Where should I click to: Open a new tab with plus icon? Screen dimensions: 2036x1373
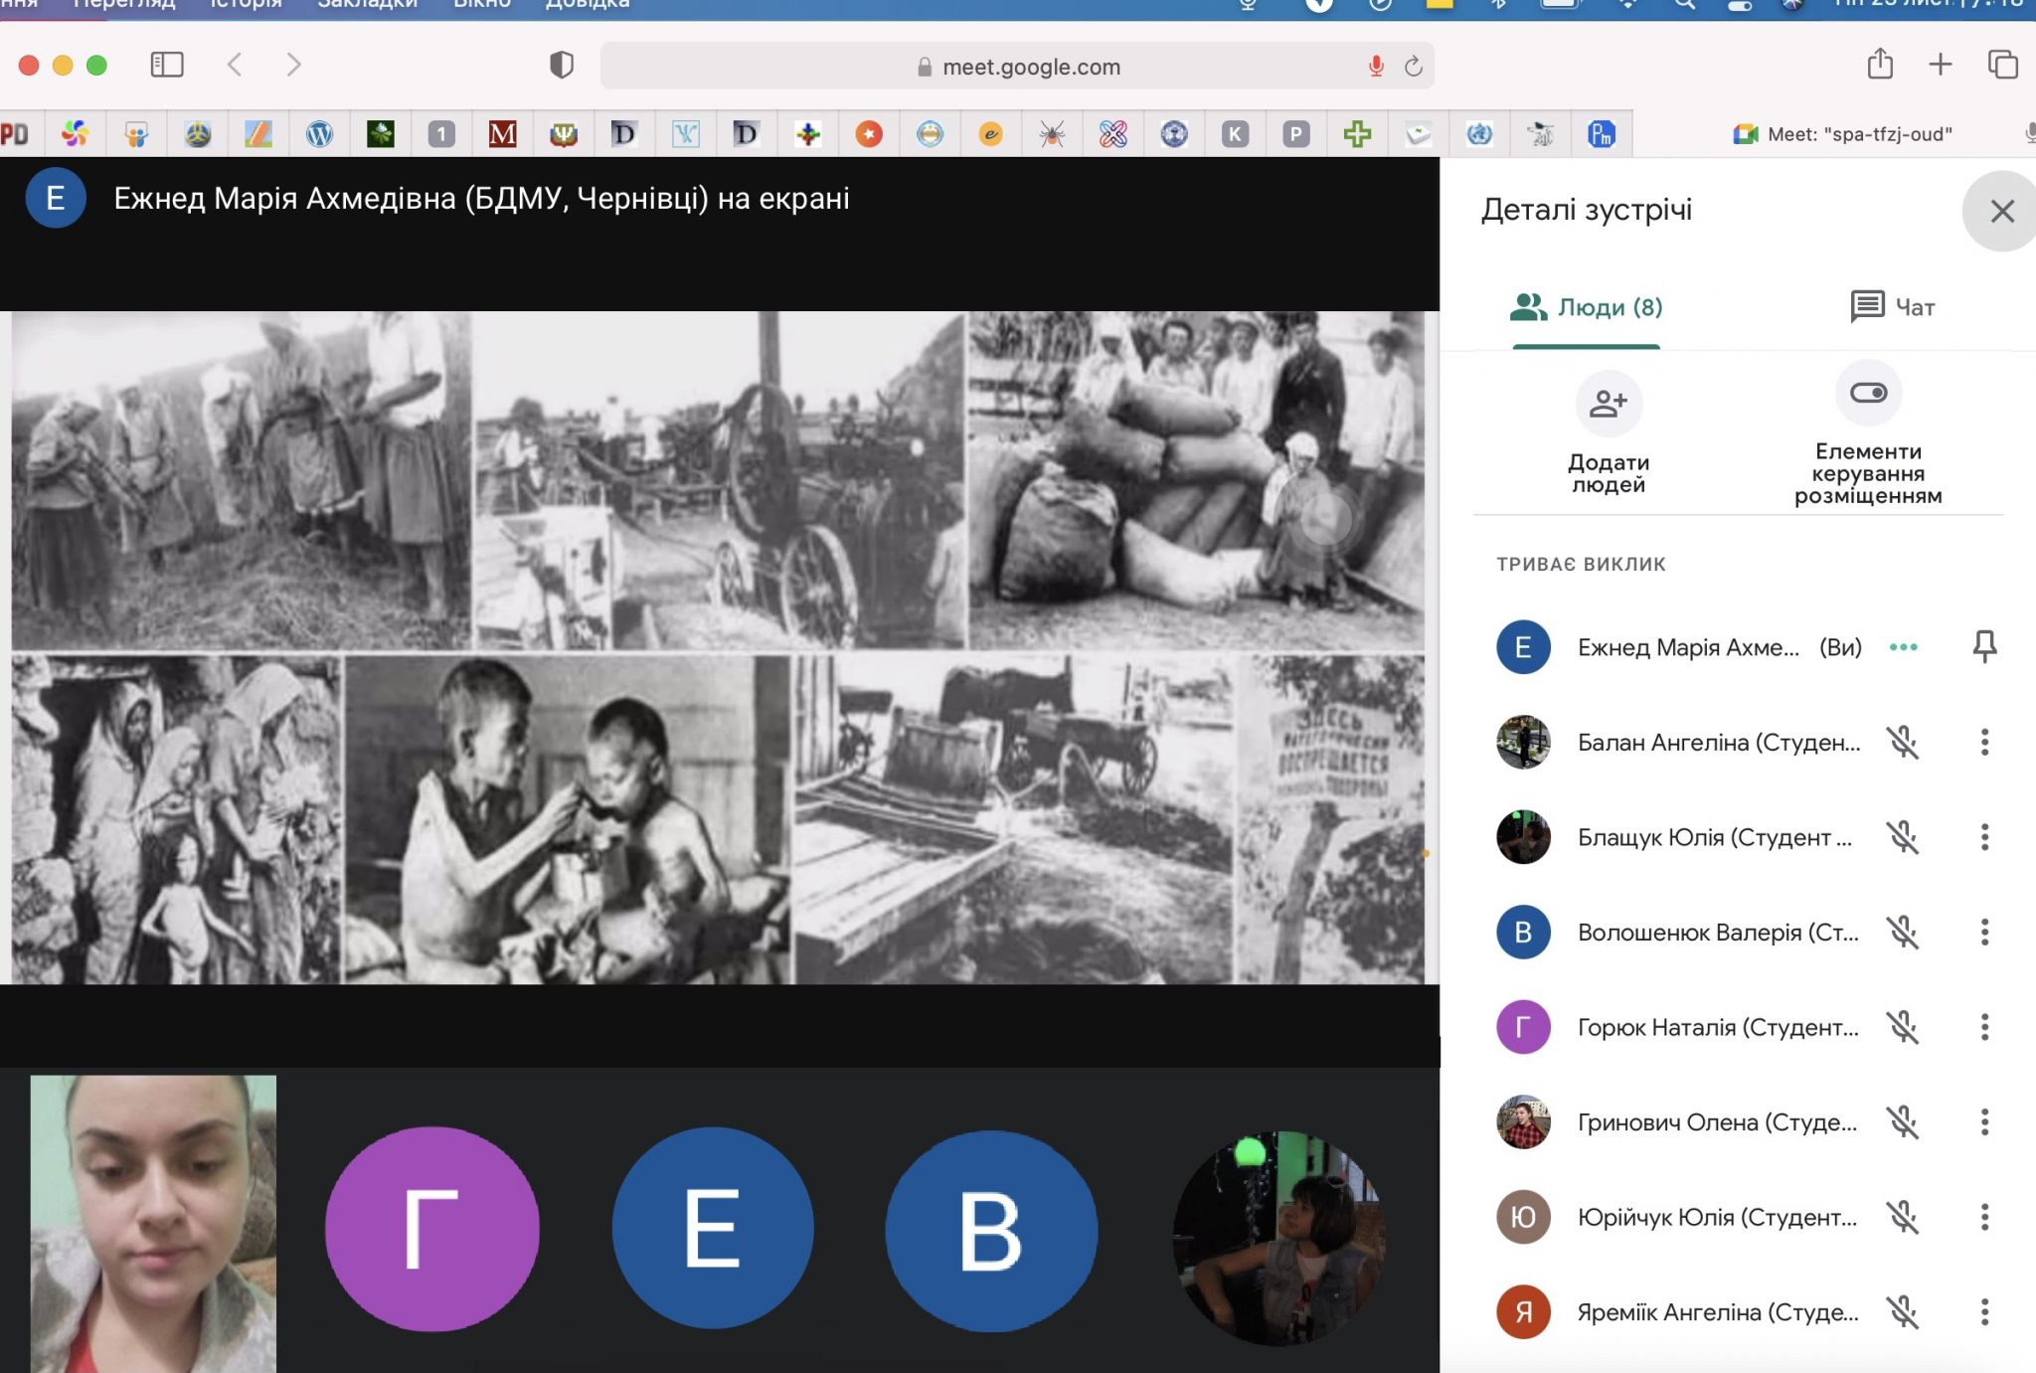(x=1940, y=65)
